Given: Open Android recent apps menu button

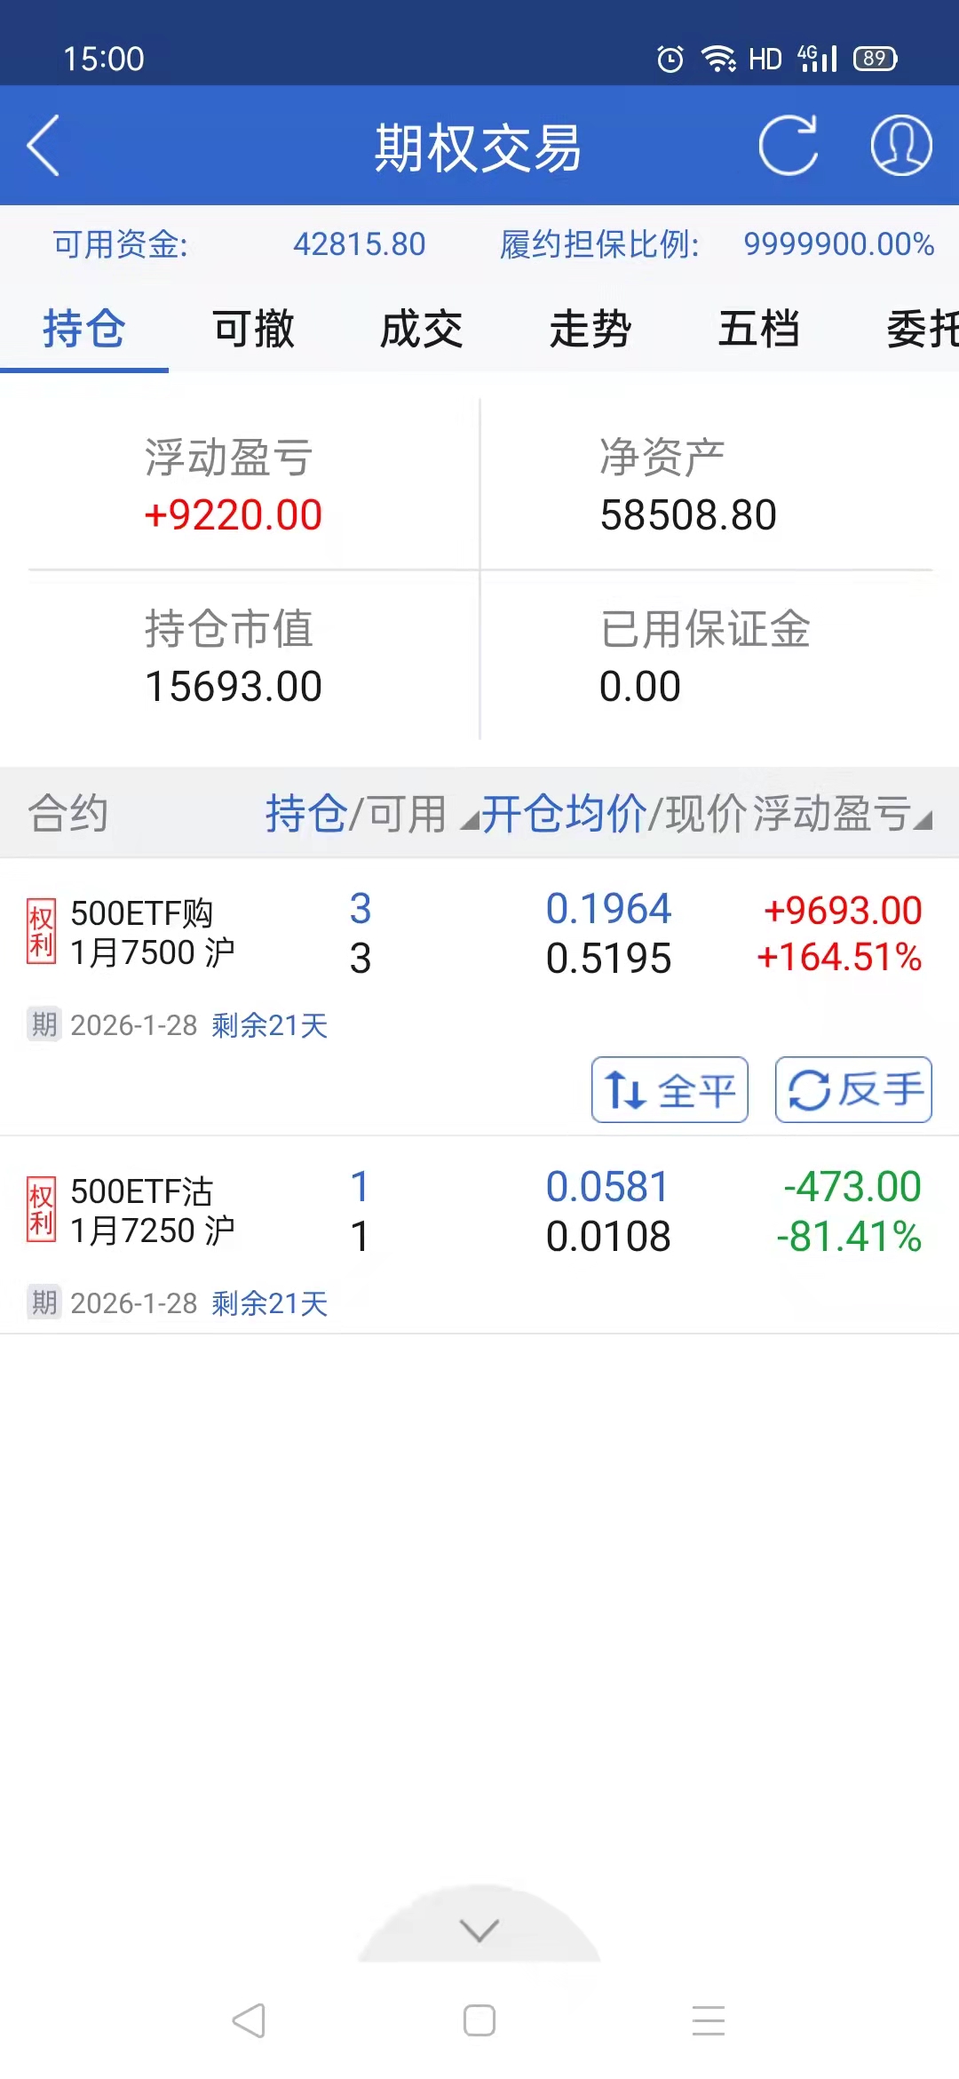Looking at the screenshot, I should pos(709,2020).
